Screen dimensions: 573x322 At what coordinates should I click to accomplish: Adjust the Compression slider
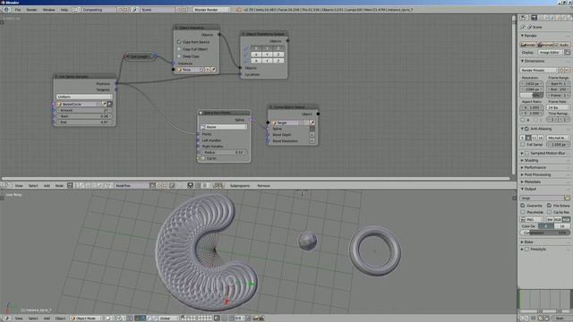click(x=544, y=233)
